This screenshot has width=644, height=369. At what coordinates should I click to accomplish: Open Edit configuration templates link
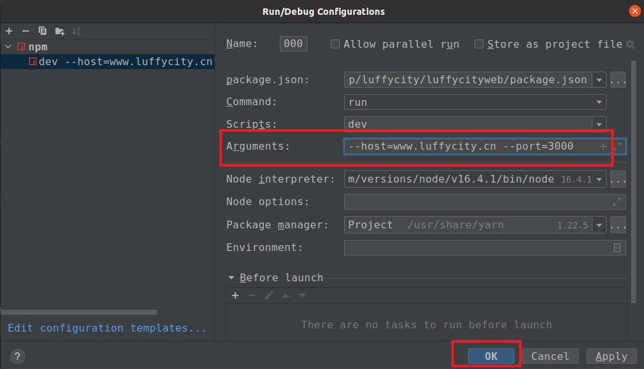[x=107, y=328]
